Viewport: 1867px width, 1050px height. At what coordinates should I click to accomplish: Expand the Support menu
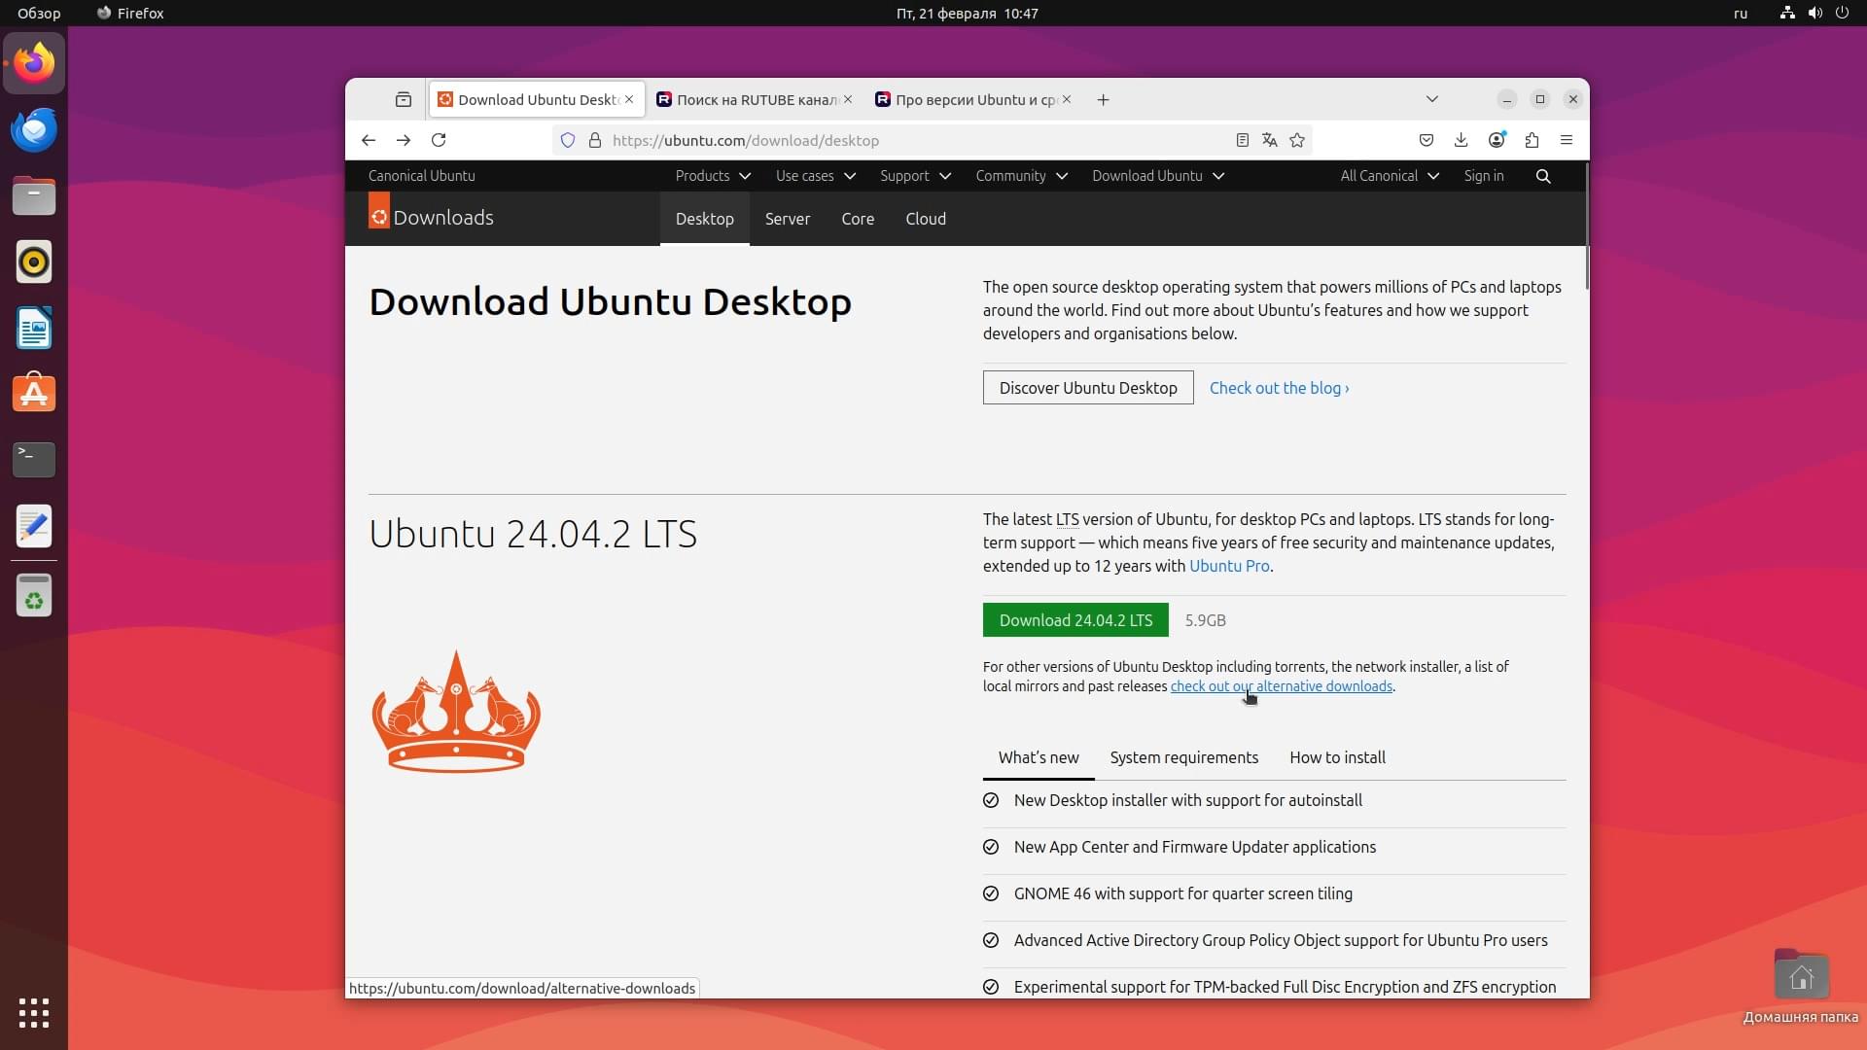[915, 176]
